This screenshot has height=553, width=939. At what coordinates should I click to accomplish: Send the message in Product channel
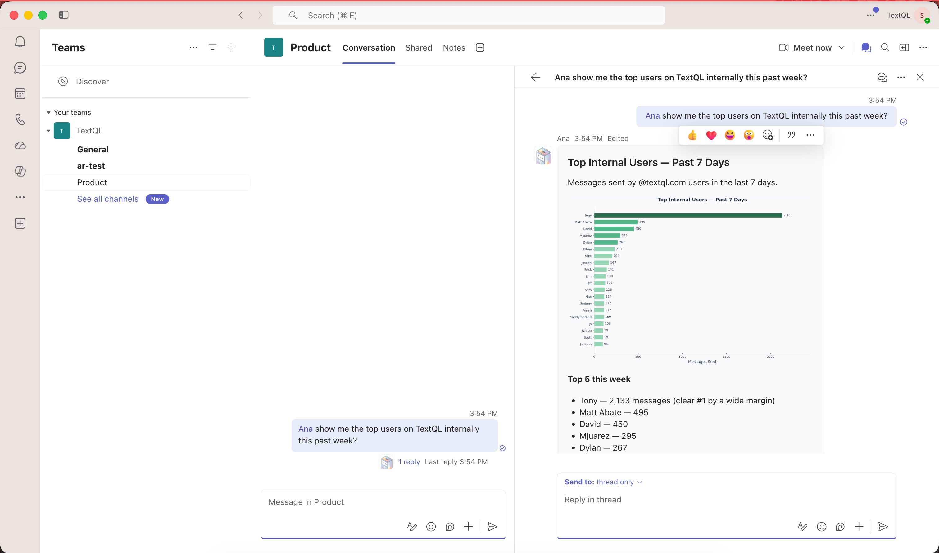(x=492, y=527)
